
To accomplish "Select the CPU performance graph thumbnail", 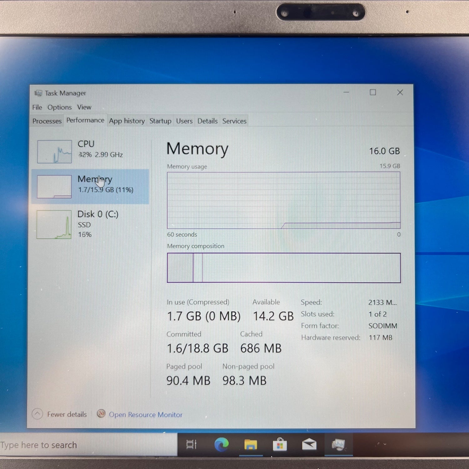I will (x=54, y=152).
